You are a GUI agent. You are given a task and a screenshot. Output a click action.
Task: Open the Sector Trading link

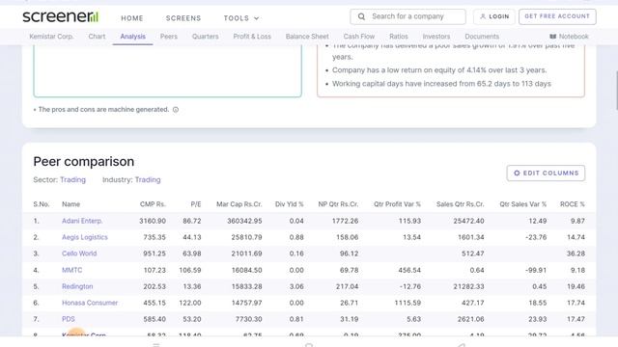tap(72, 180)
